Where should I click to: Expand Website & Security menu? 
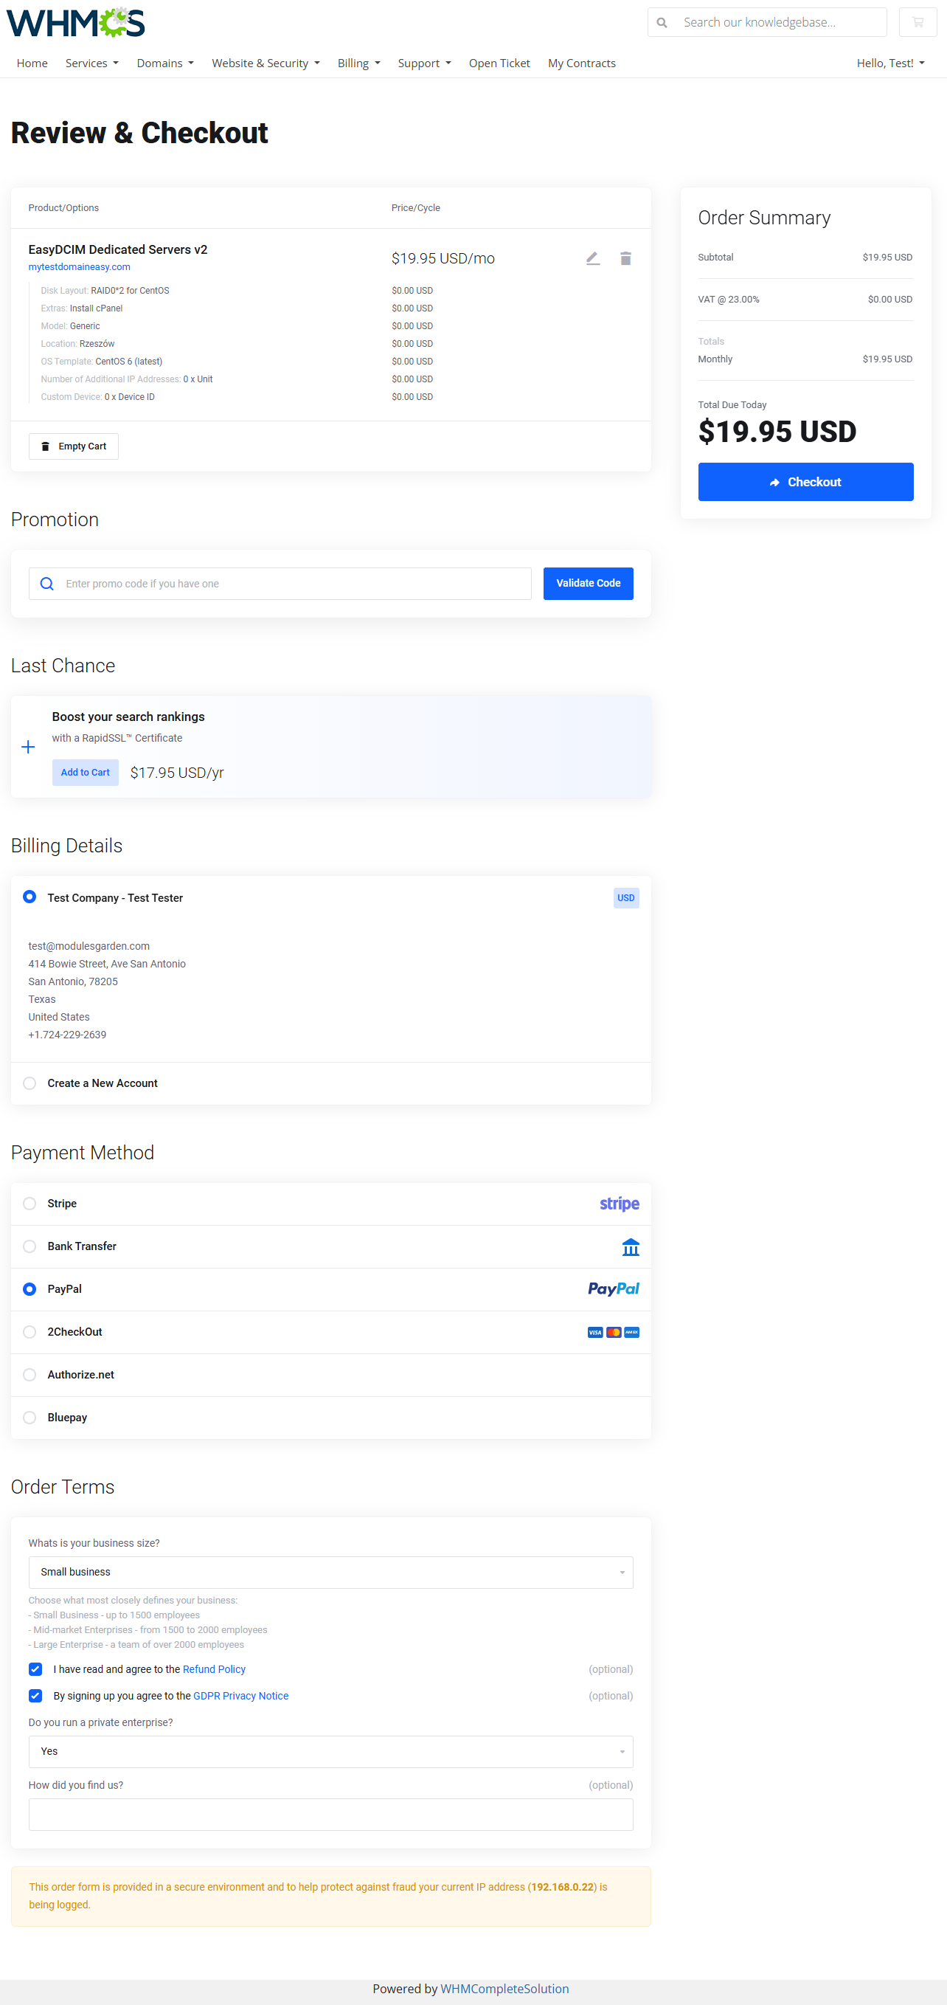[x=266, y=63]
